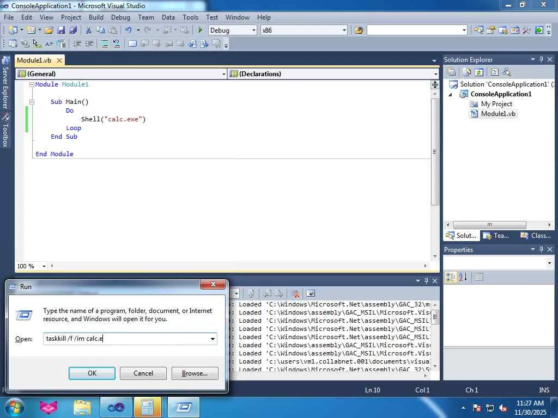Click the Clear All icon in Output window
The height and width of the screenshot is (418, 558).
pos(295,293)
